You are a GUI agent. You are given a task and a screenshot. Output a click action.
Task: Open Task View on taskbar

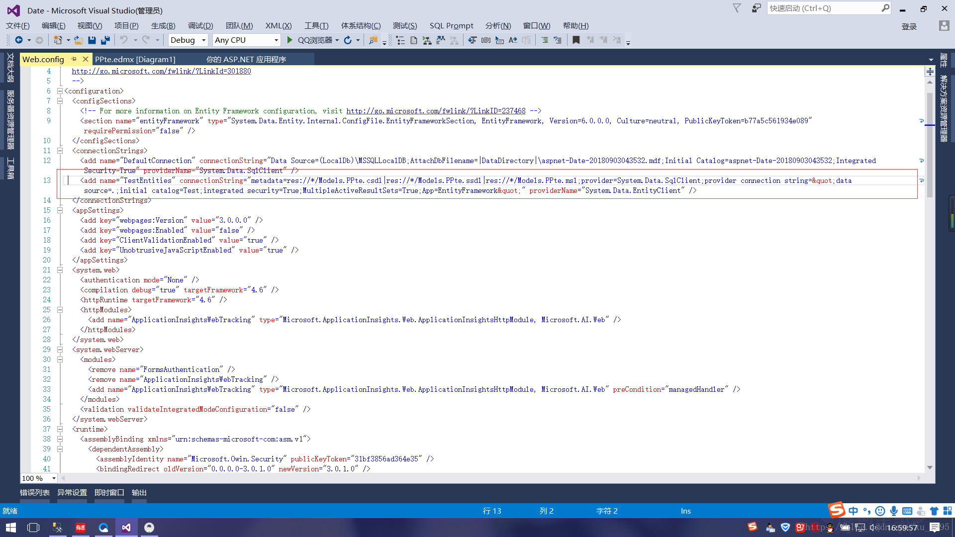tap(33, 528)
